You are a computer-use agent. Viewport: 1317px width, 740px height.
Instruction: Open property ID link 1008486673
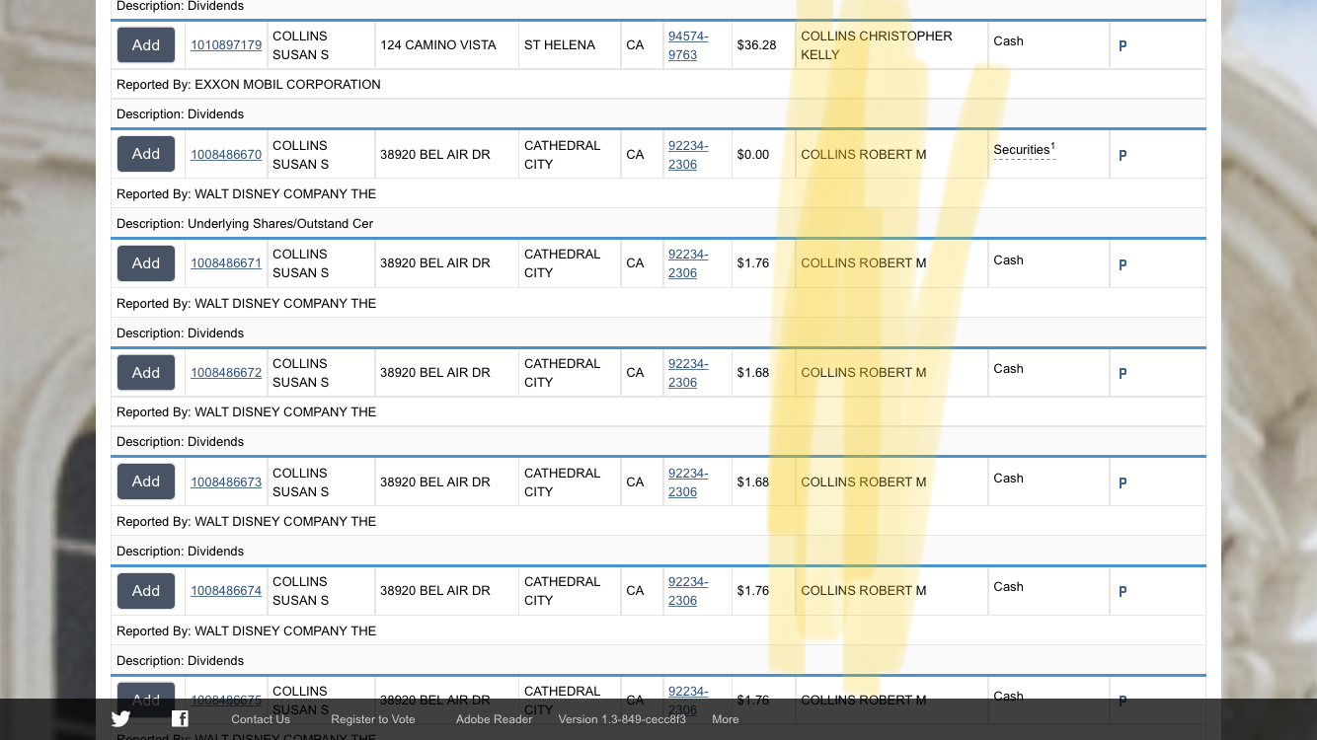[x=226, y=482]
